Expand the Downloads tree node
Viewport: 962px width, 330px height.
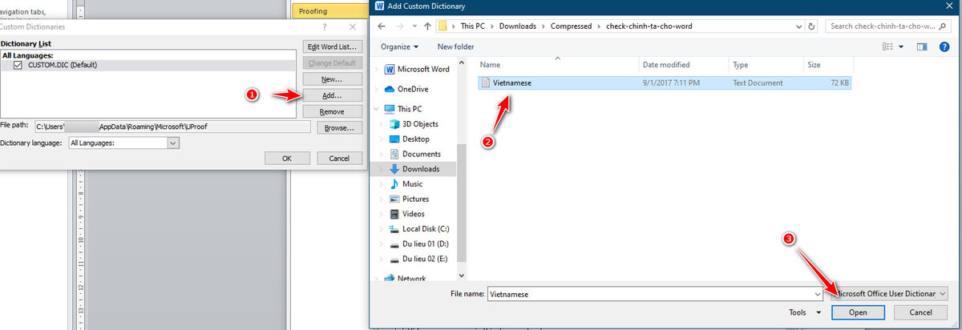point(382,169)
